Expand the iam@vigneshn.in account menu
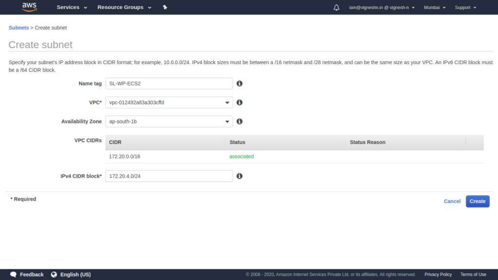The image size is (498, 280). coord(382,8)
